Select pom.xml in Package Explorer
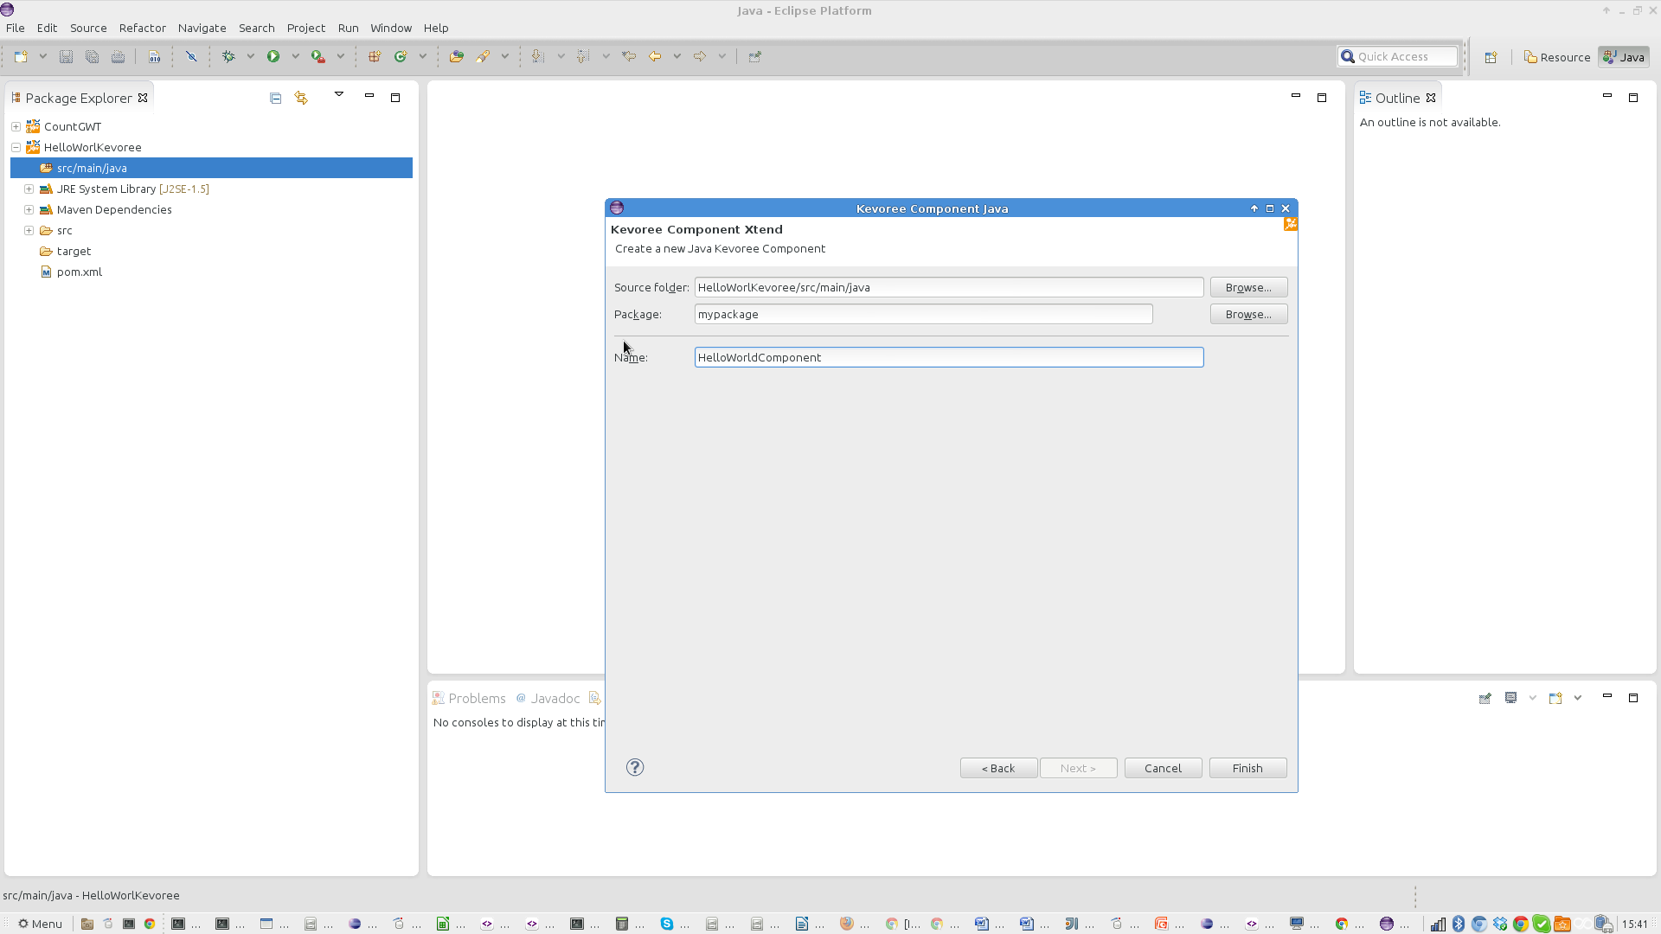 click(x=80, y=272)
